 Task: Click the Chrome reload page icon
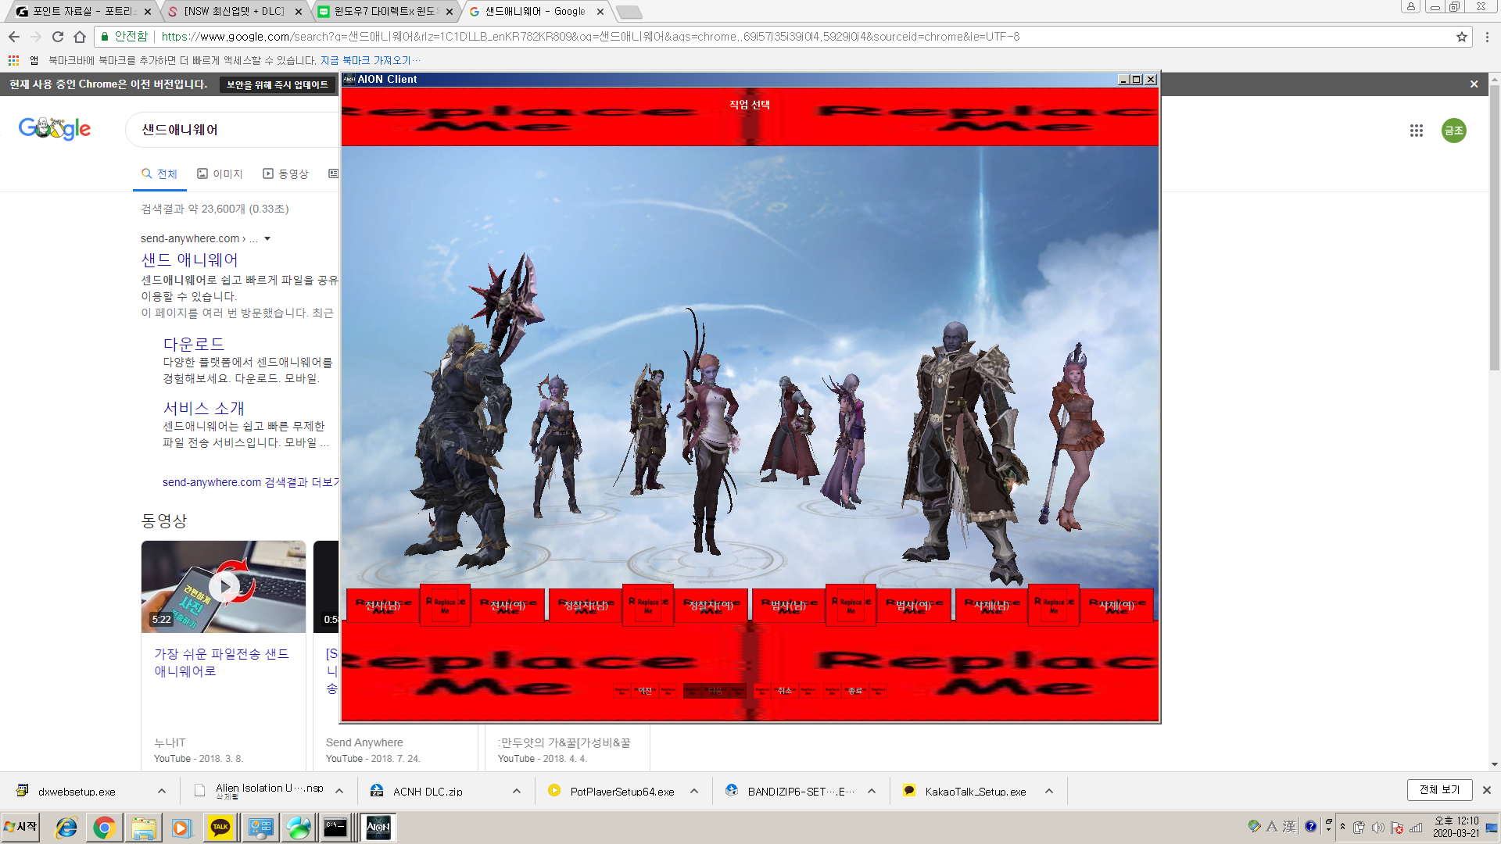(x=58, y=37)
